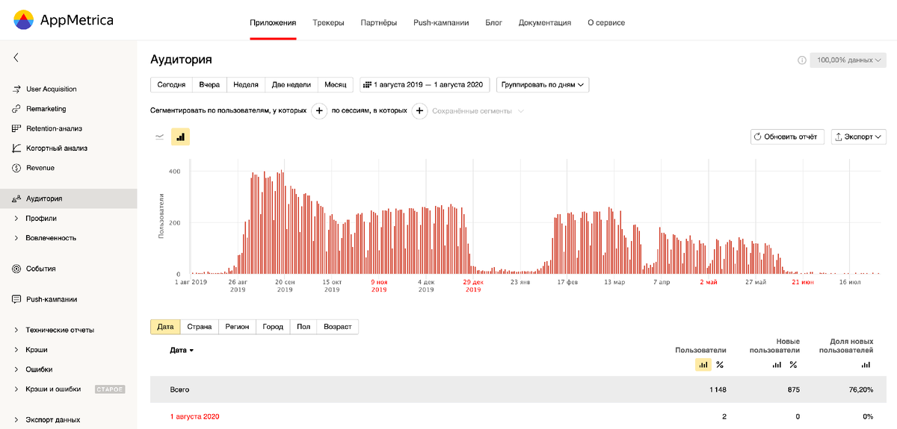897x429 pixels.
Task: Click the calendar icon in date range
Action: 367,85
